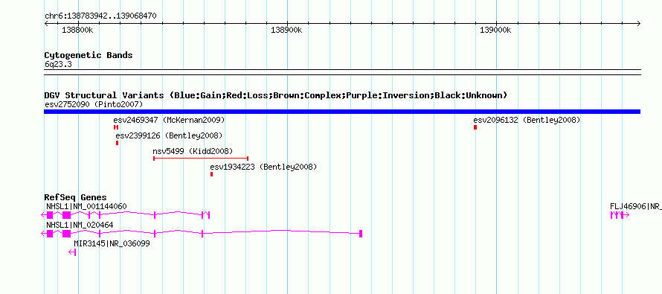Click the red esv2096132 loss marker
This screenshot has height=294, width=662.
[475, 127]
